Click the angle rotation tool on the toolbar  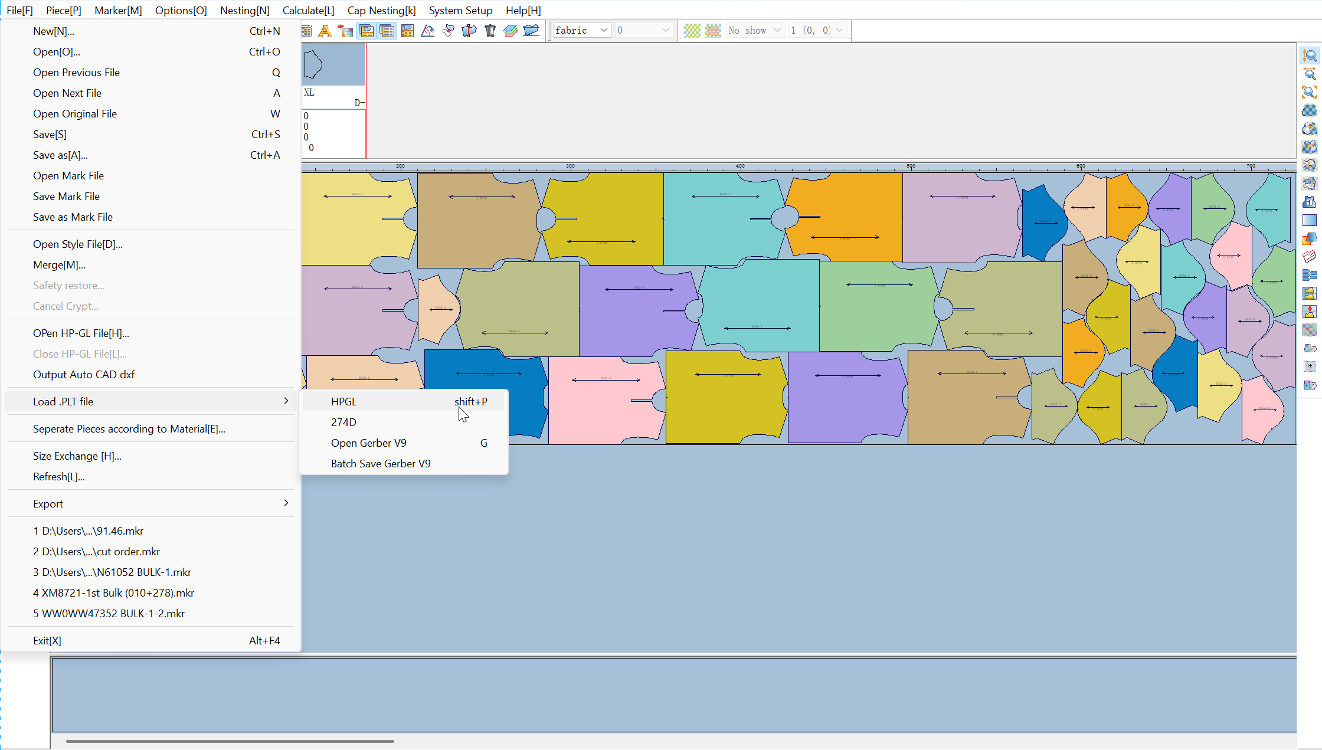pyautogui.click(x=428, y=30)
